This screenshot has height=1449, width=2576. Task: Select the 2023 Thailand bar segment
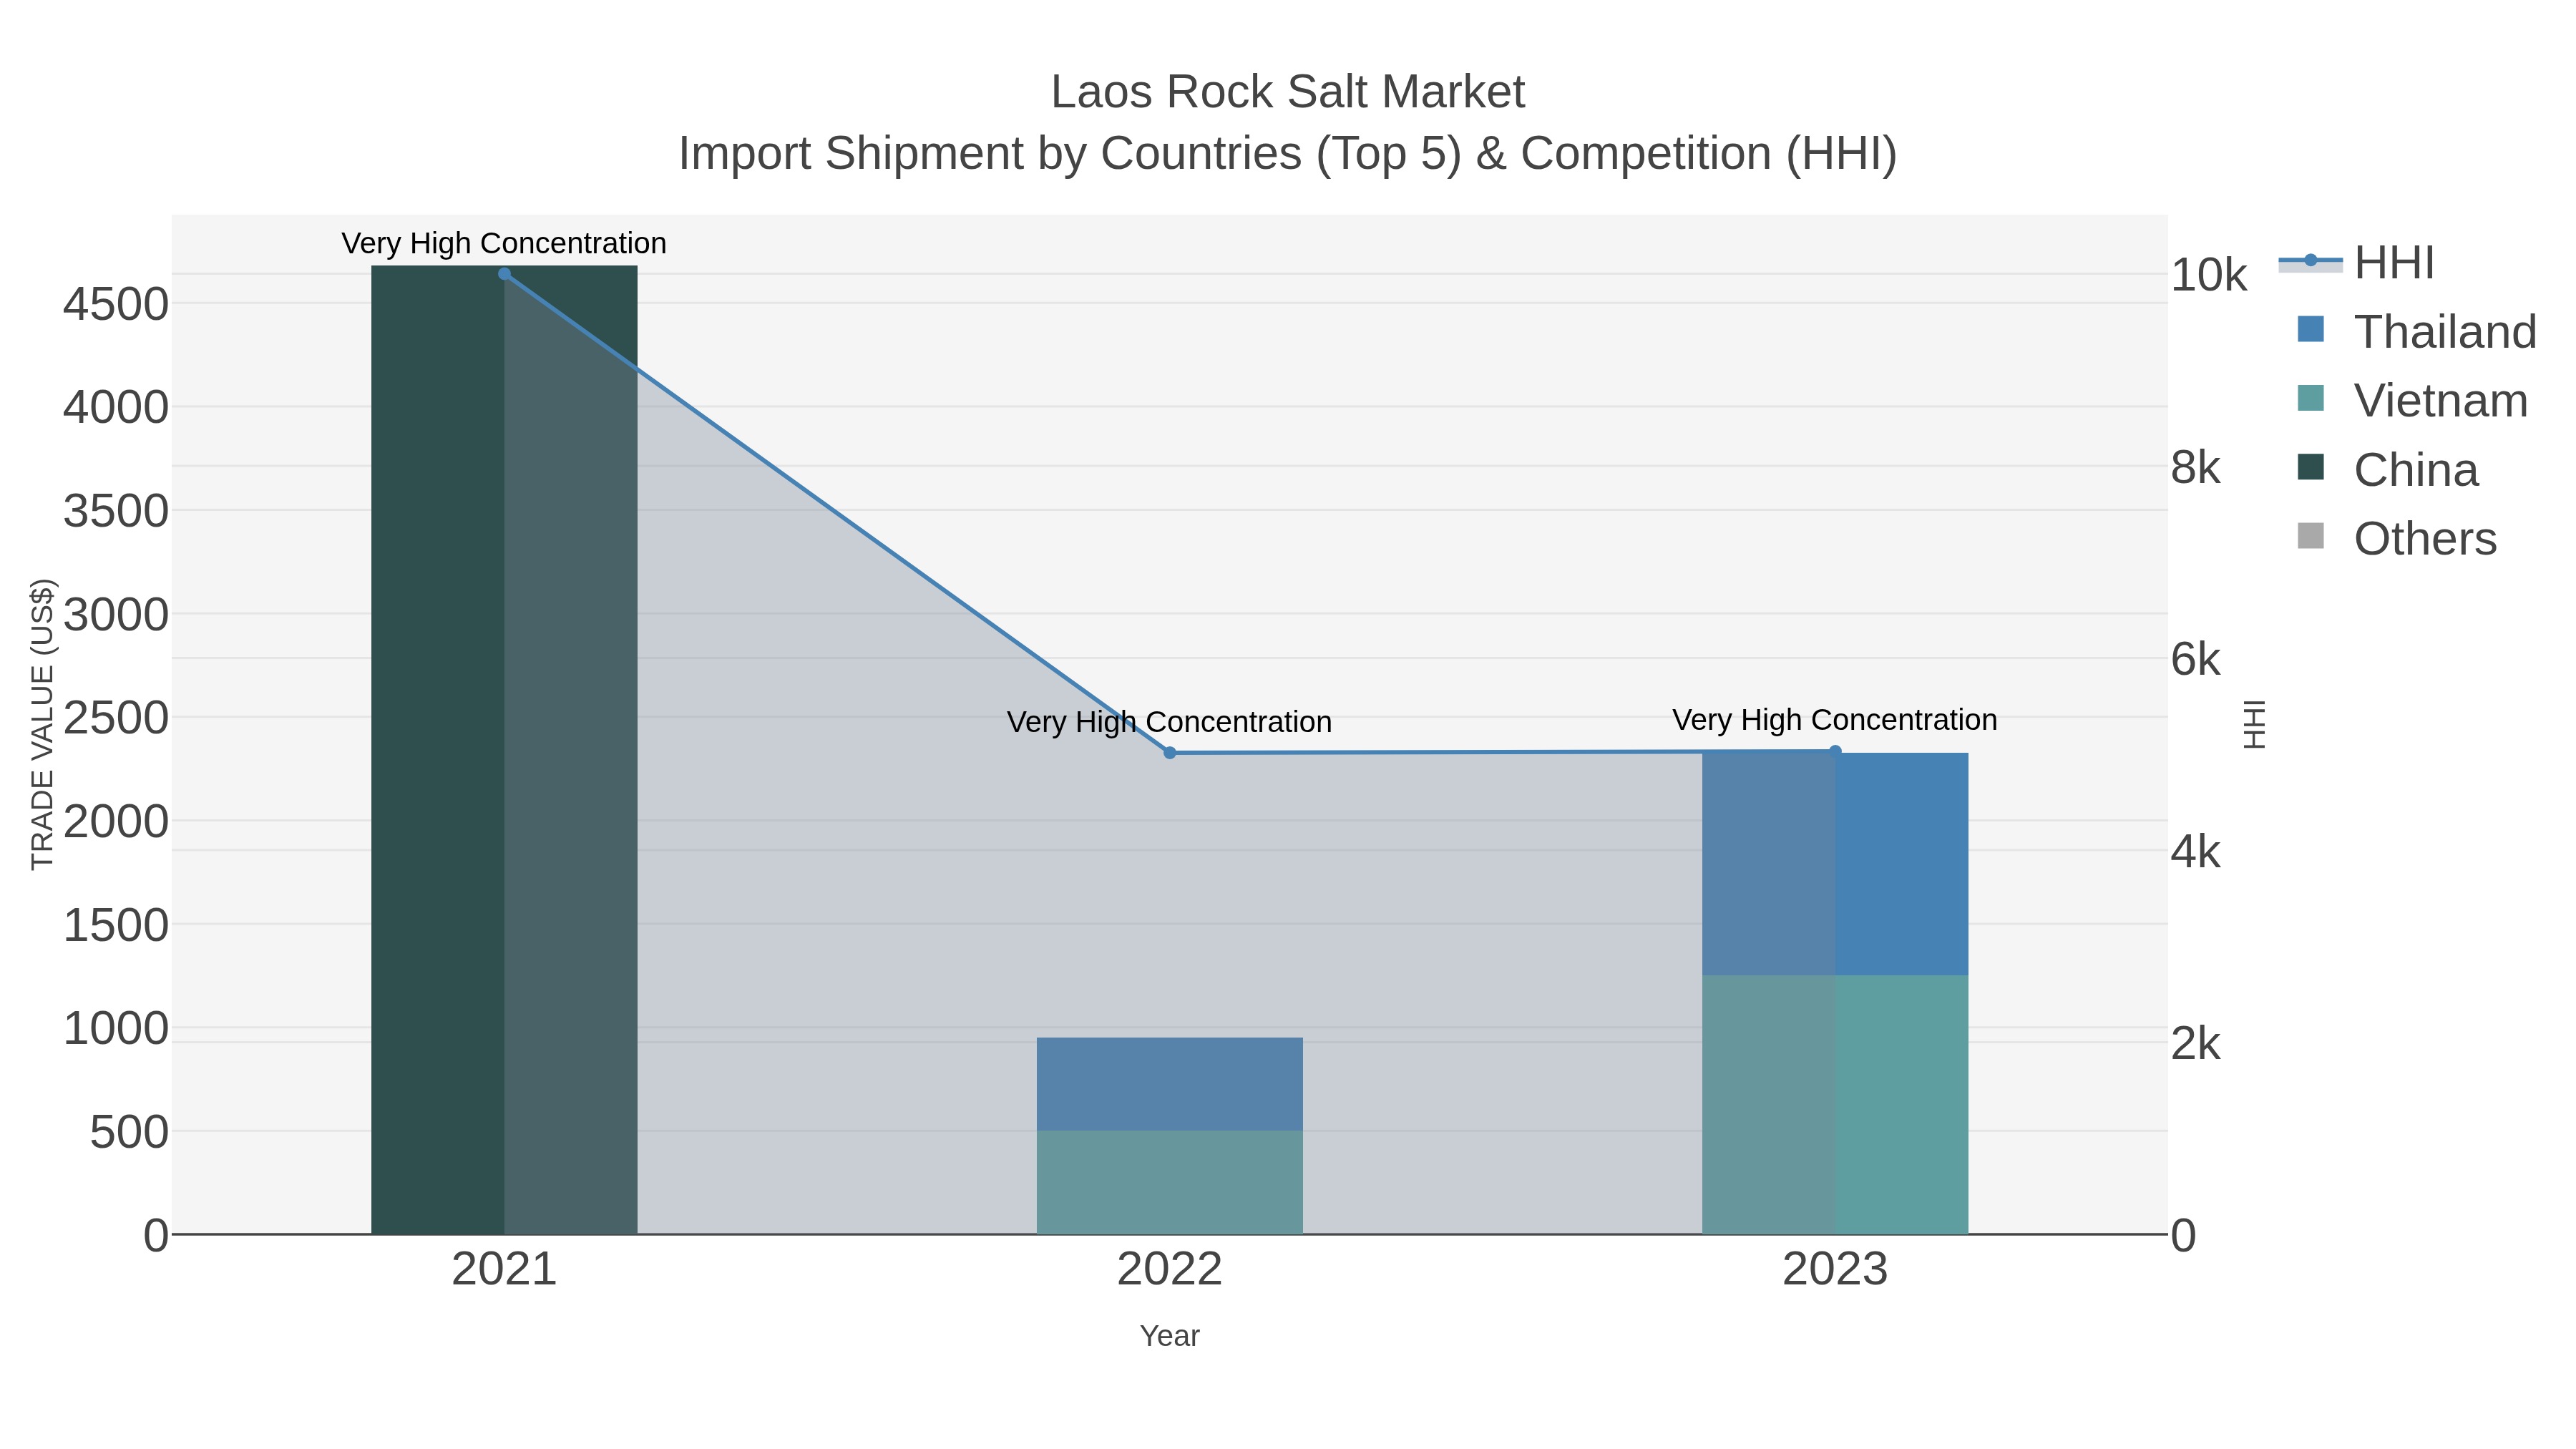(1835, 864)
